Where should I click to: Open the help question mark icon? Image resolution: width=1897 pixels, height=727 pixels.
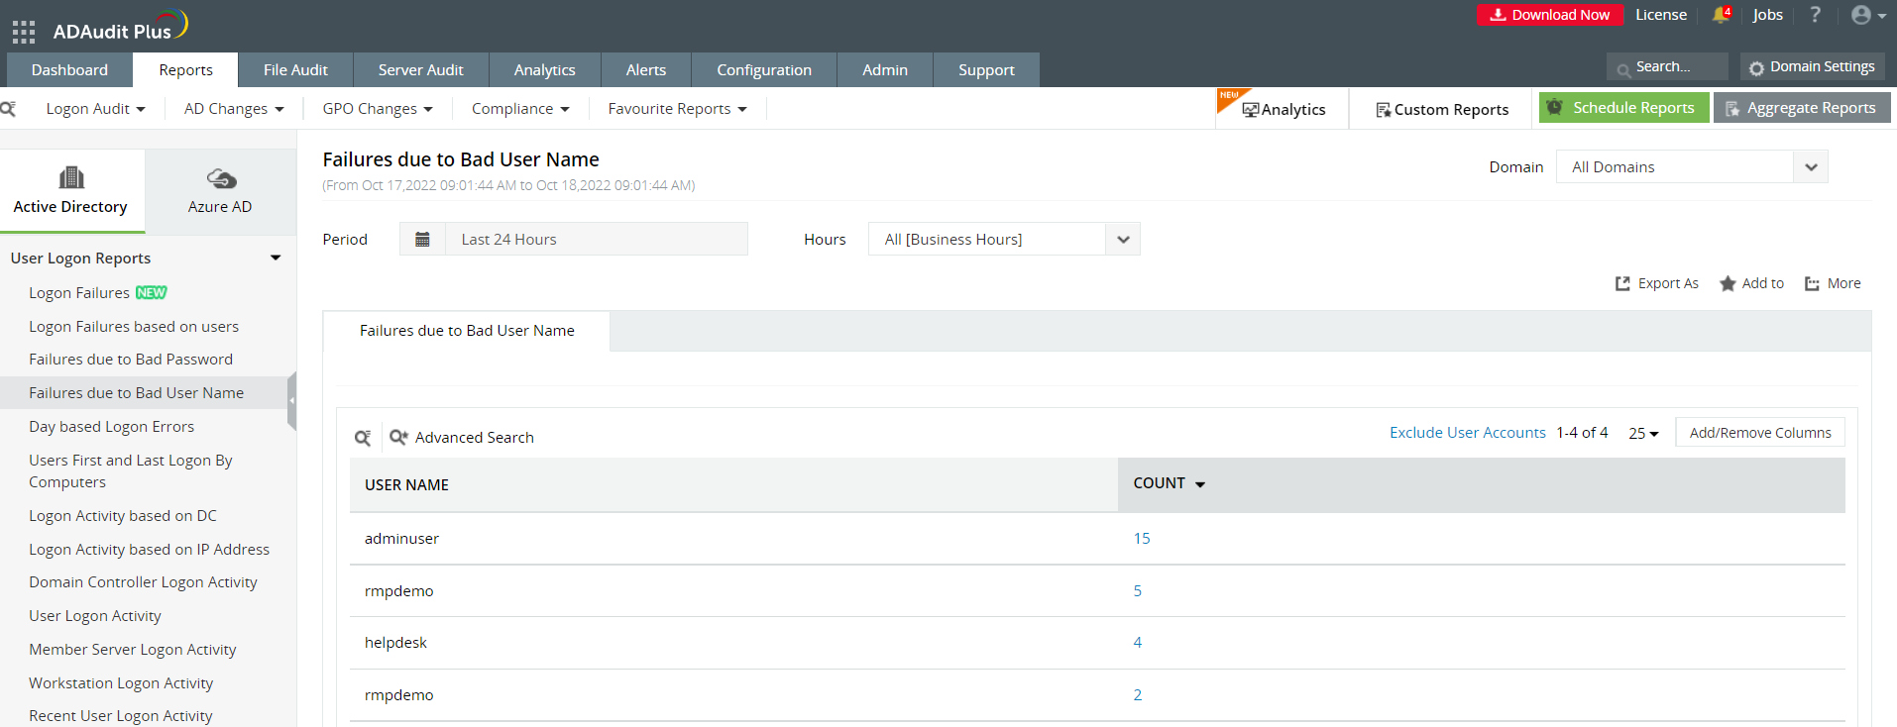tap(1815, 15)
